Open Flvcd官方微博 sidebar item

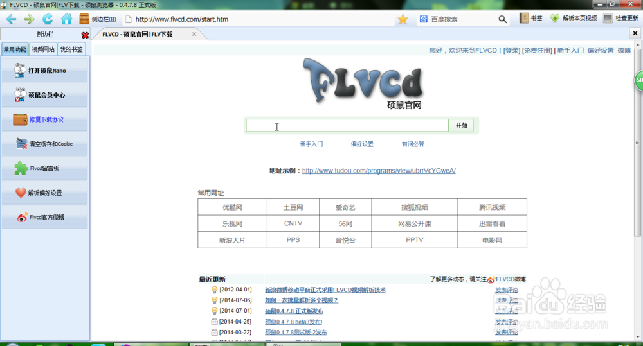pyautogui.click(x=45, y=218)
